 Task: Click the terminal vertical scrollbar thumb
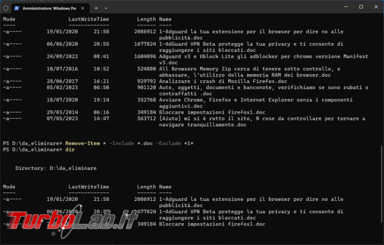[x=382, y=184]
